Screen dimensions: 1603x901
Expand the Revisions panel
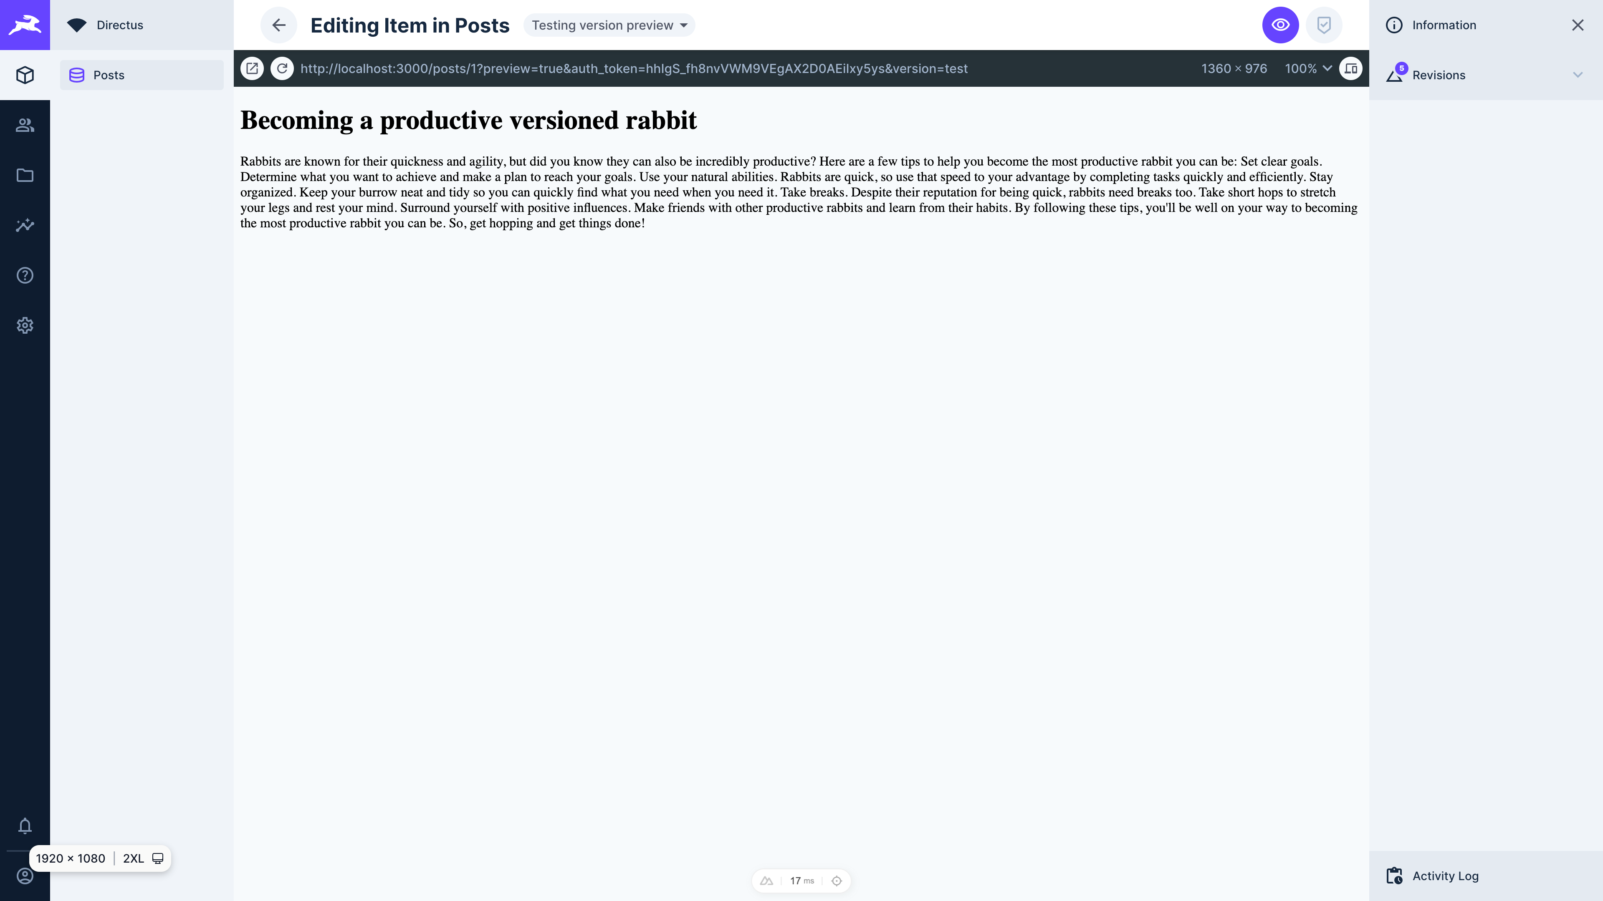pos(1578,75)
